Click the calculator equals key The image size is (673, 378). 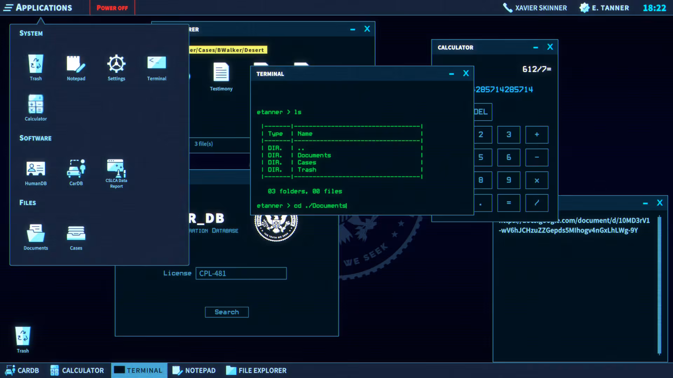coord(509,203)
